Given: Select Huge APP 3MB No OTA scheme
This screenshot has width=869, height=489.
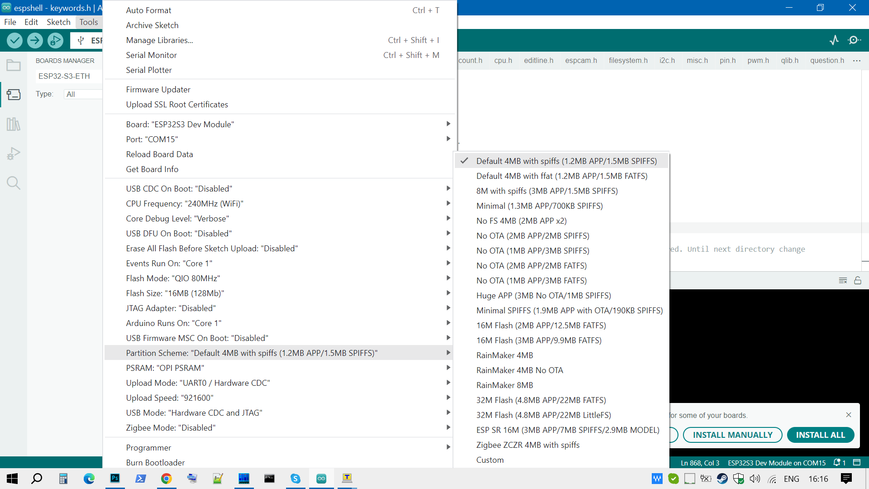Looking at the screenshot, I should [x=561, y=296].
